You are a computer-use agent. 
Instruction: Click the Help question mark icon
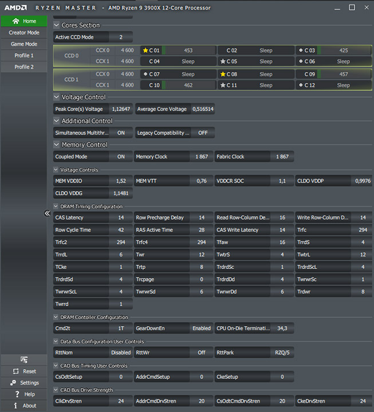pyautogui.click(x=17, y=394)
